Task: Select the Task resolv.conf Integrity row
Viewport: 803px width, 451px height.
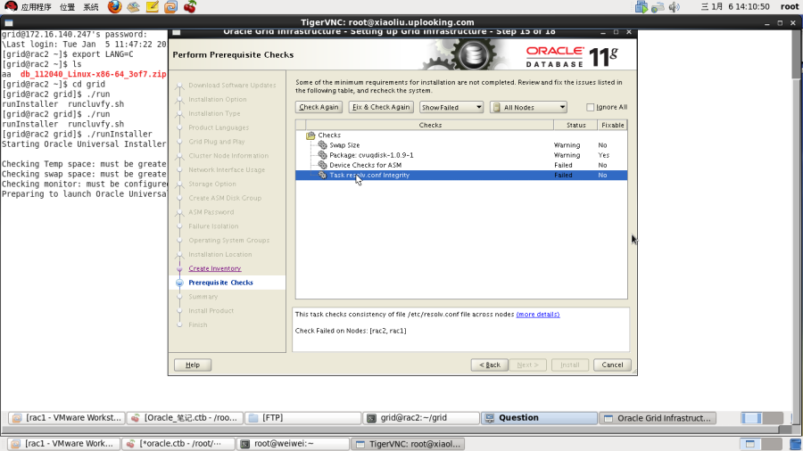Action: [x=461, y=175]
